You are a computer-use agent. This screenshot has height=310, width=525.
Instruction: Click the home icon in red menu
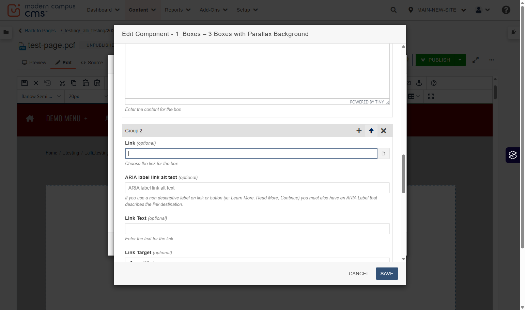click(x=30, y=118)
